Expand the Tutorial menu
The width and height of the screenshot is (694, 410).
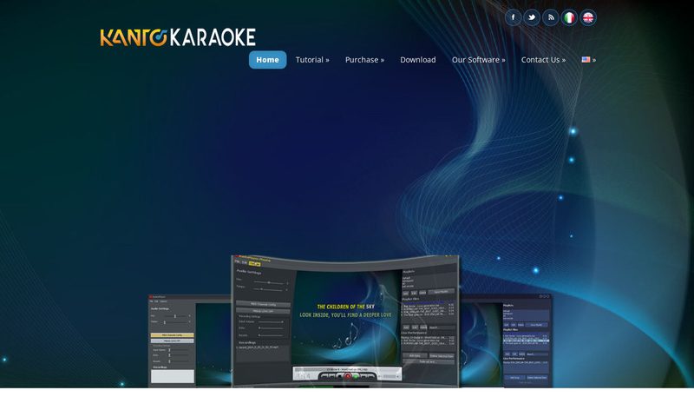[312, 60]
